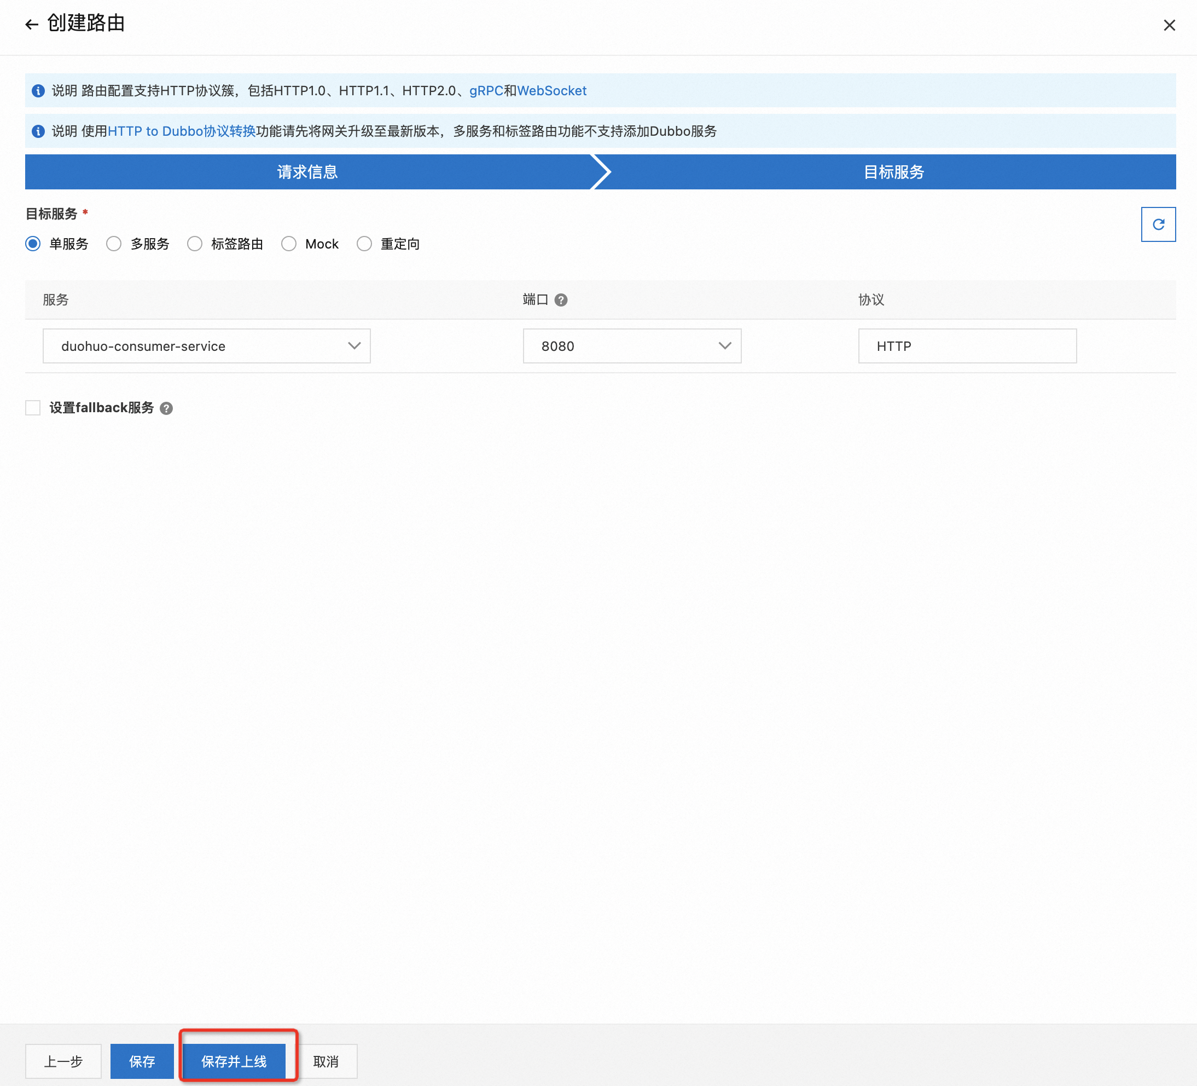1197x1086 pixels.
Task: Click the back arrow beside 创建路由
Action: coord(32,24)
